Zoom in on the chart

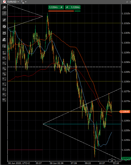4,7
